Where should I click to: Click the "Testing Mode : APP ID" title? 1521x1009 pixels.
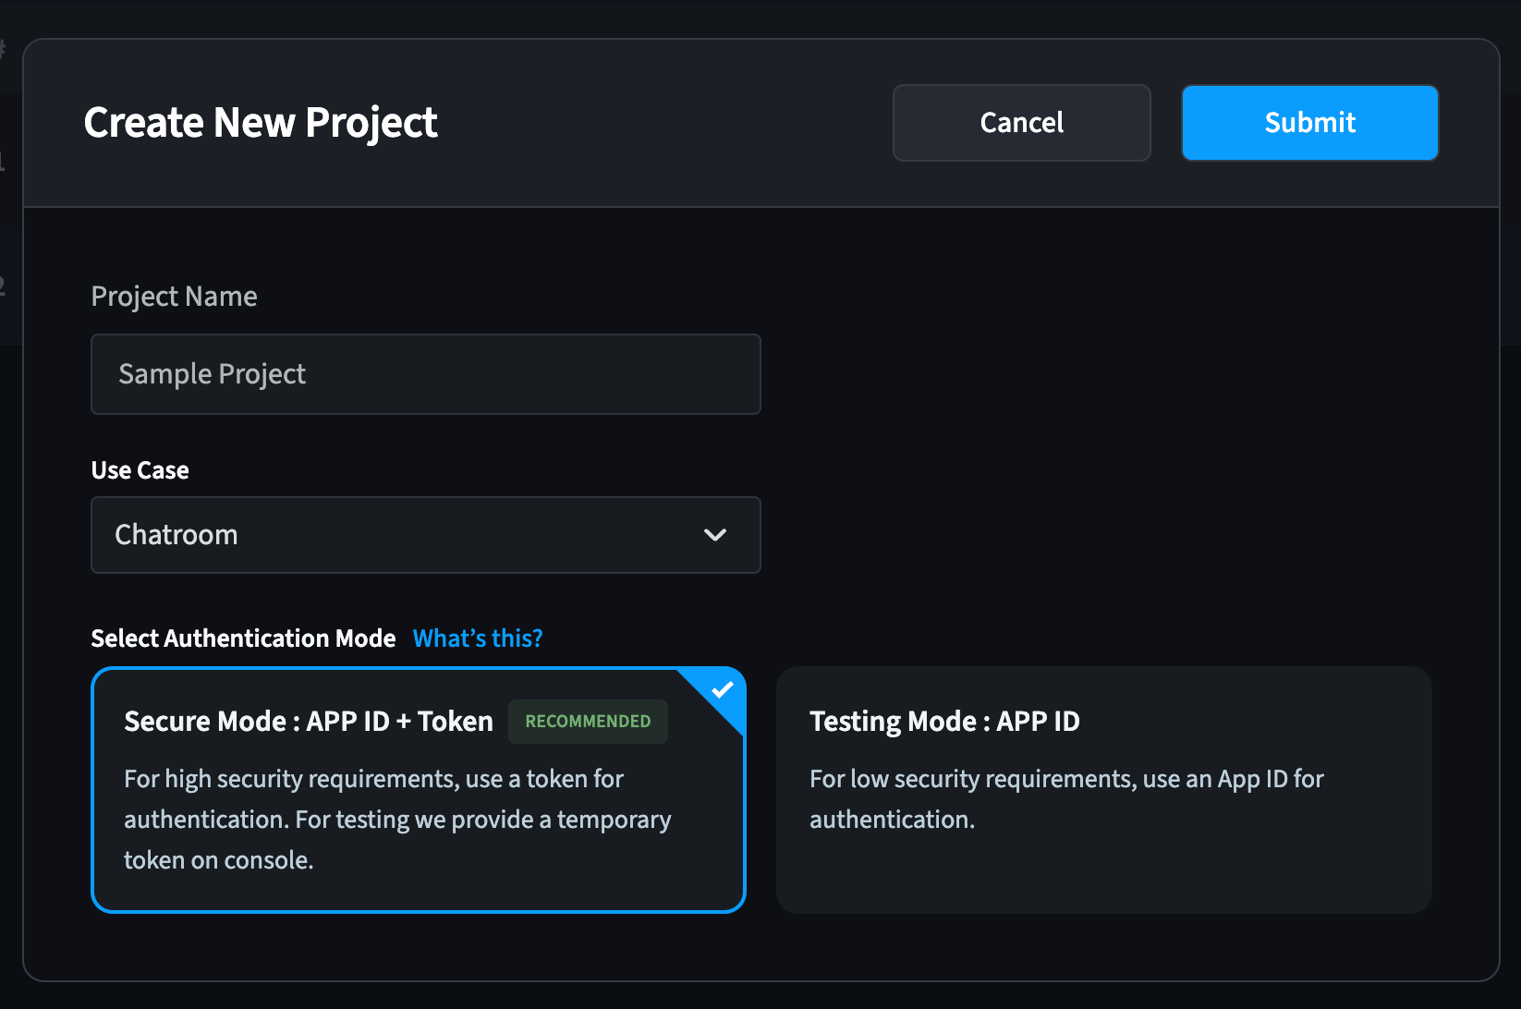[x=944, y=722]
